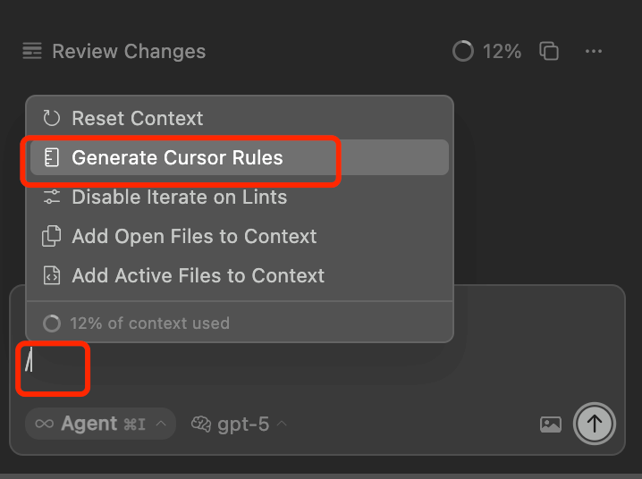
Task: Click the ruler icon beside Generate Cursor Rules
Action: [52, 157]
